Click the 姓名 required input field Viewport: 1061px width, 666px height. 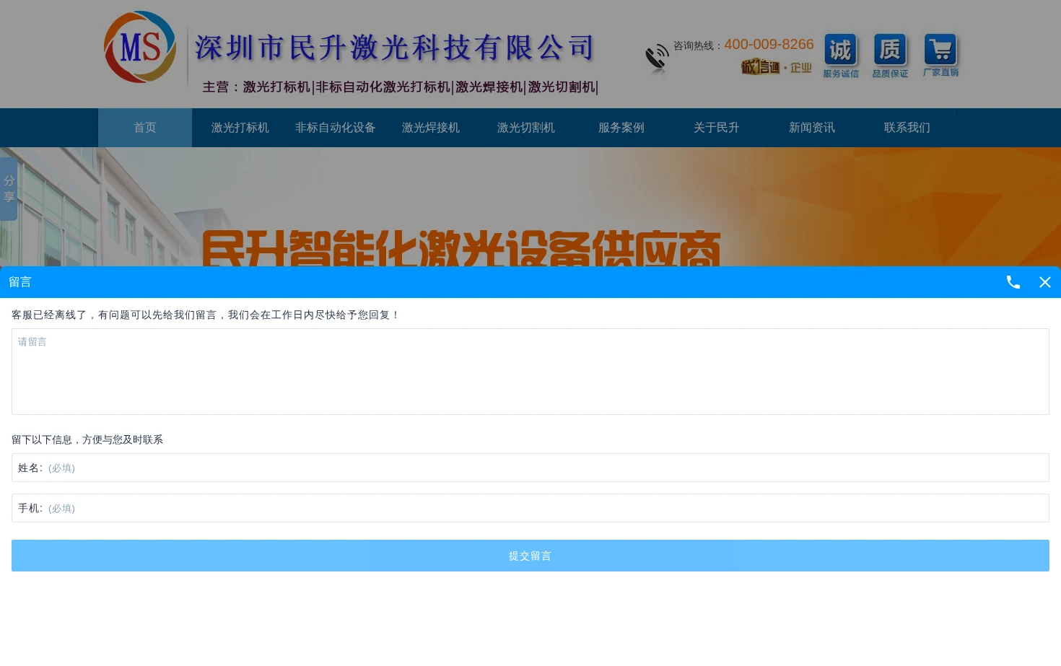pos(530,468)
